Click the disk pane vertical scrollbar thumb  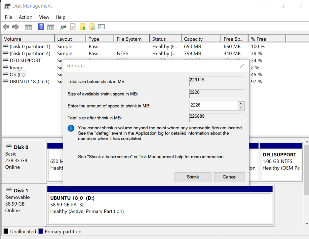point(306,170)
